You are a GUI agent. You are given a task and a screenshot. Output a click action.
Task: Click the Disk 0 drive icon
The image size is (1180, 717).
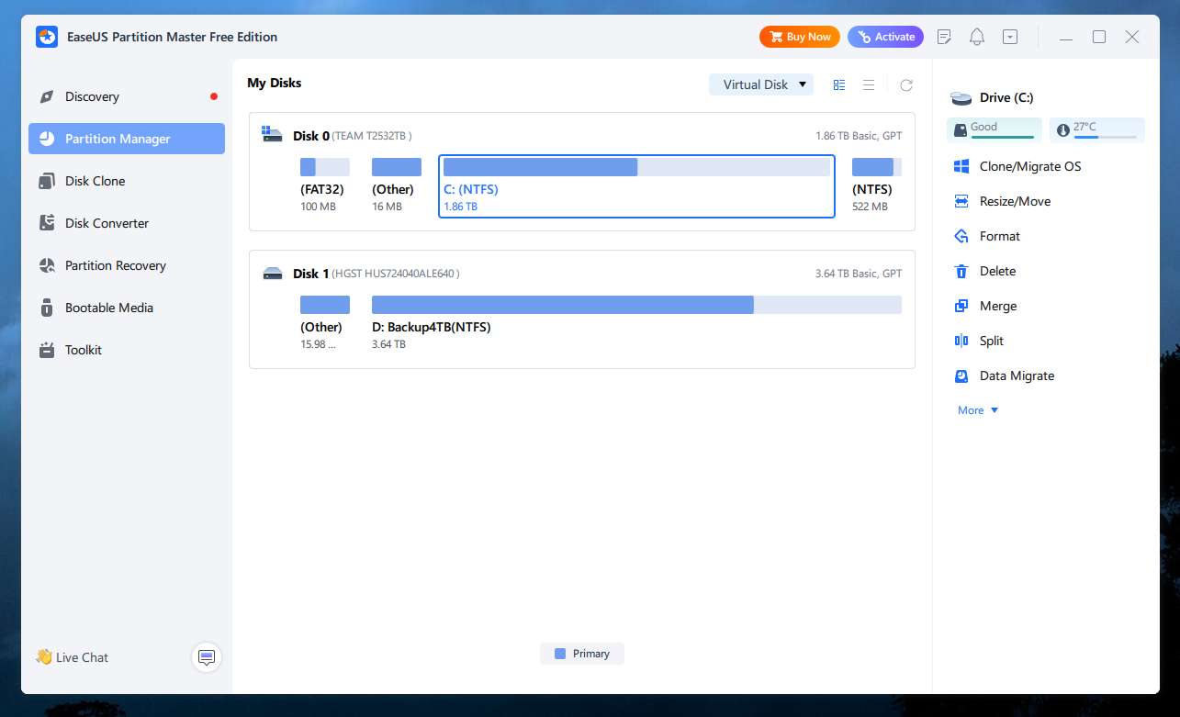pos(272,135)
